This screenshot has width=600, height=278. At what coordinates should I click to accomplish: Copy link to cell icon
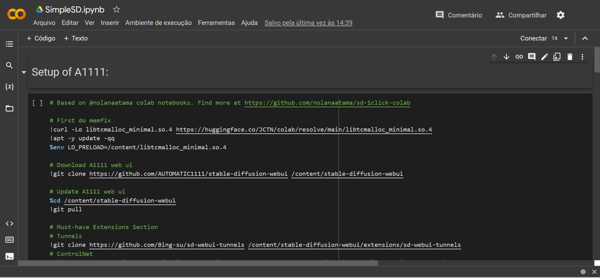click(519, 57)
